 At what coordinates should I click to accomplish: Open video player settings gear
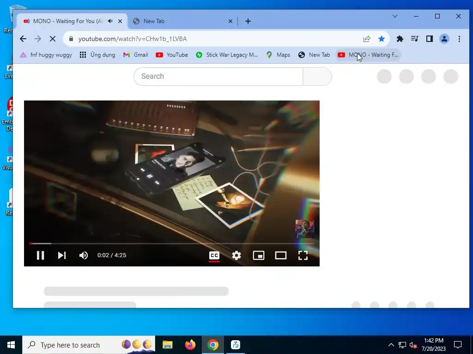pos(236,255)
